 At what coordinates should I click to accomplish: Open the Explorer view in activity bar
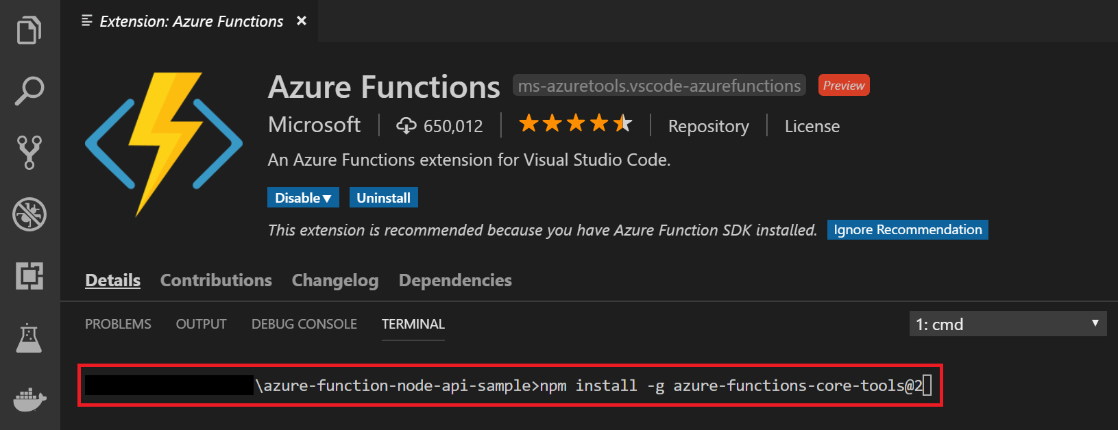pos(29,30)
